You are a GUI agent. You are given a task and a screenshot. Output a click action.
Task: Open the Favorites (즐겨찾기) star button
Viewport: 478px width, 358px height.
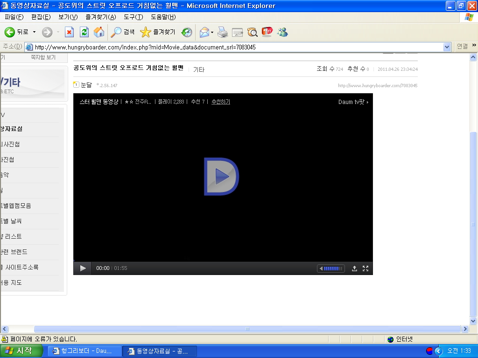[x=158, y=32]
